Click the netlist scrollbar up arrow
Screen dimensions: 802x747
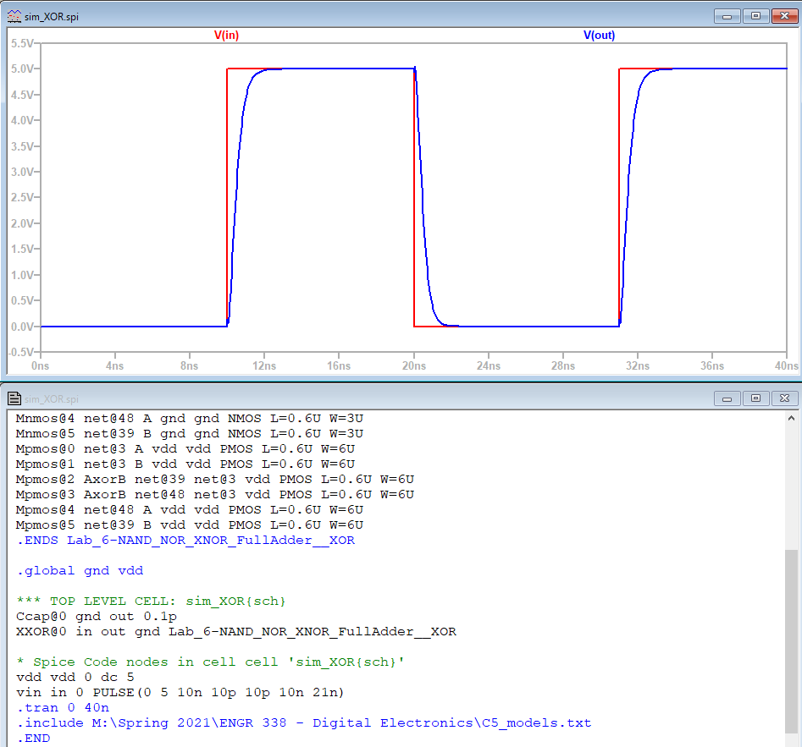click(791, 420)
